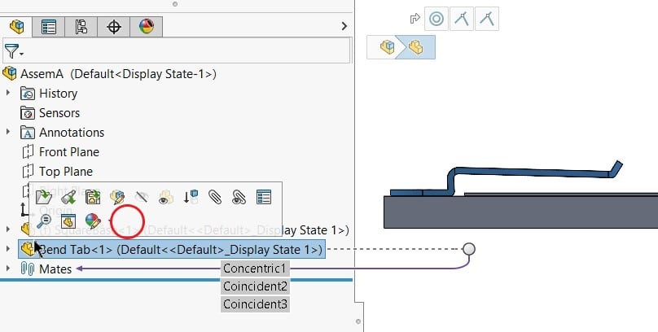The image size is (658, 332).
Task: Open the View Mates paperclip icon
Action: click(215, 196)
